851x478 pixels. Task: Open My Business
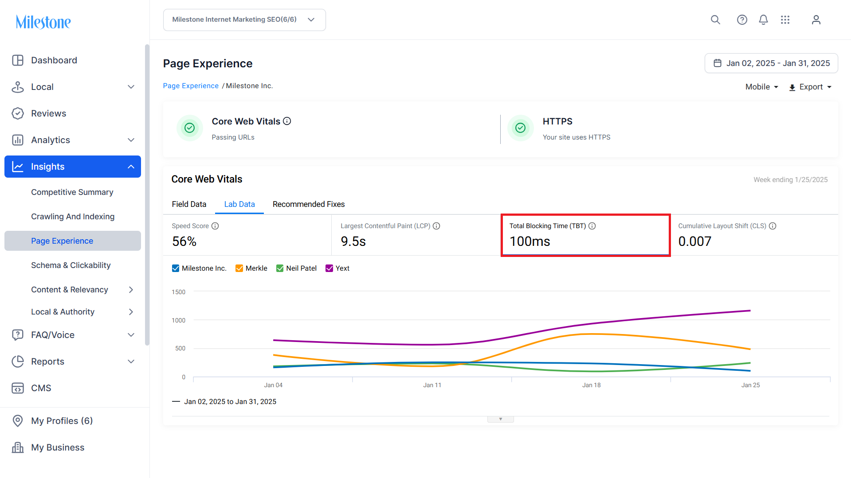coord(58,447)
